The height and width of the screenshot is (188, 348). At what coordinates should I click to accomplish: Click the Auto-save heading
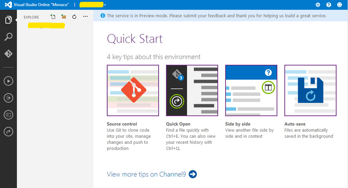coord(295,124)
